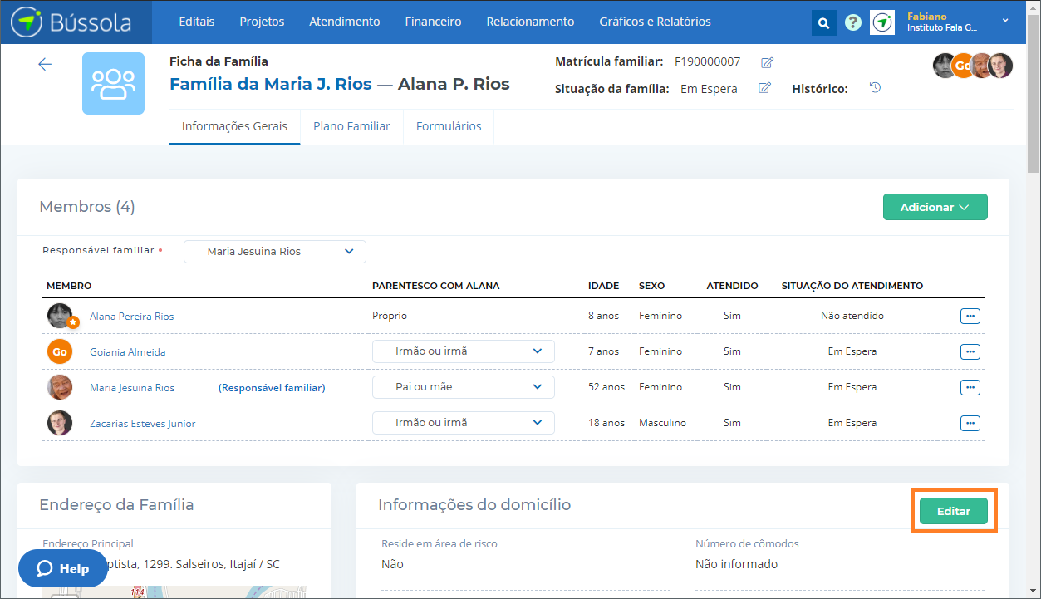
Task: Open Goiania Almeida member link
Action: [128, 351]
